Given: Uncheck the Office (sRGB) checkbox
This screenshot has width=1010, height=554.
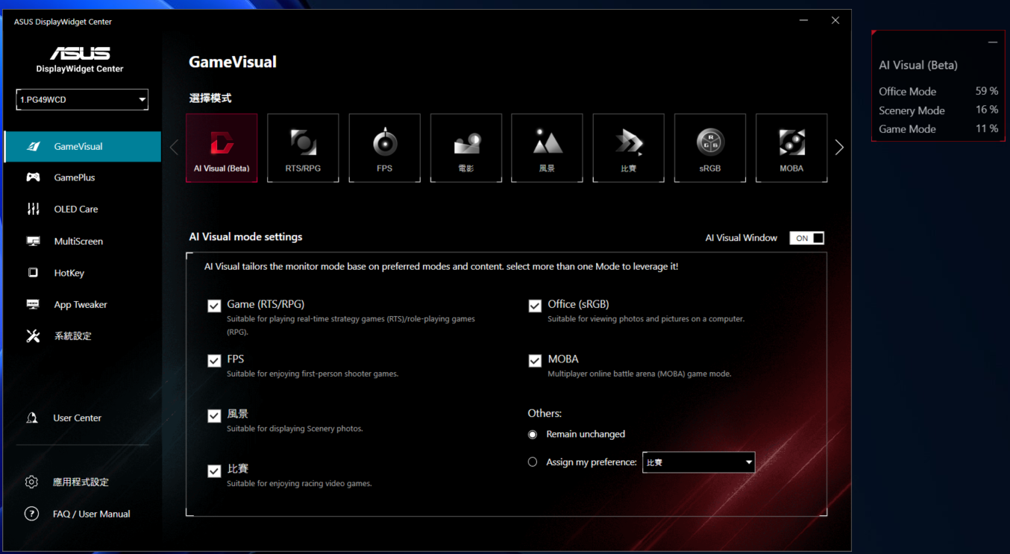Looking at the screenshot, I should tap(535, 306).
